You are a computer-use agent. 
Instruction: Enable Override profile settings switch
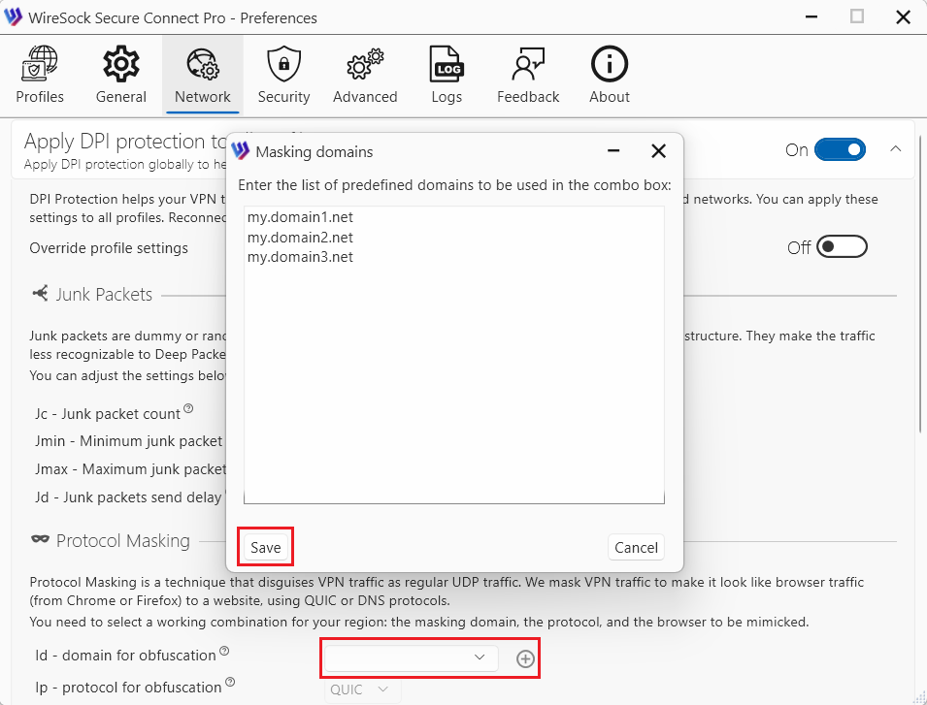click(841, 247)
